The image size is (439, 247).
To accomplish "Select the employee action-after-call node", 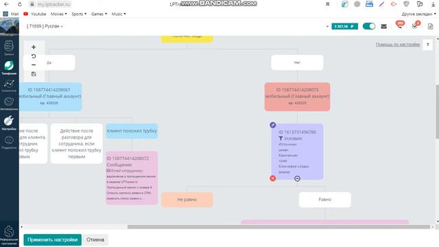I will [76, 143].
